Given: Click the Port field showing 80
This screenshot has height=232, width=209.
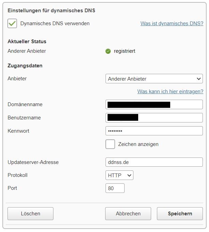Looking at the screenshot, I should [x=115, y=188].
